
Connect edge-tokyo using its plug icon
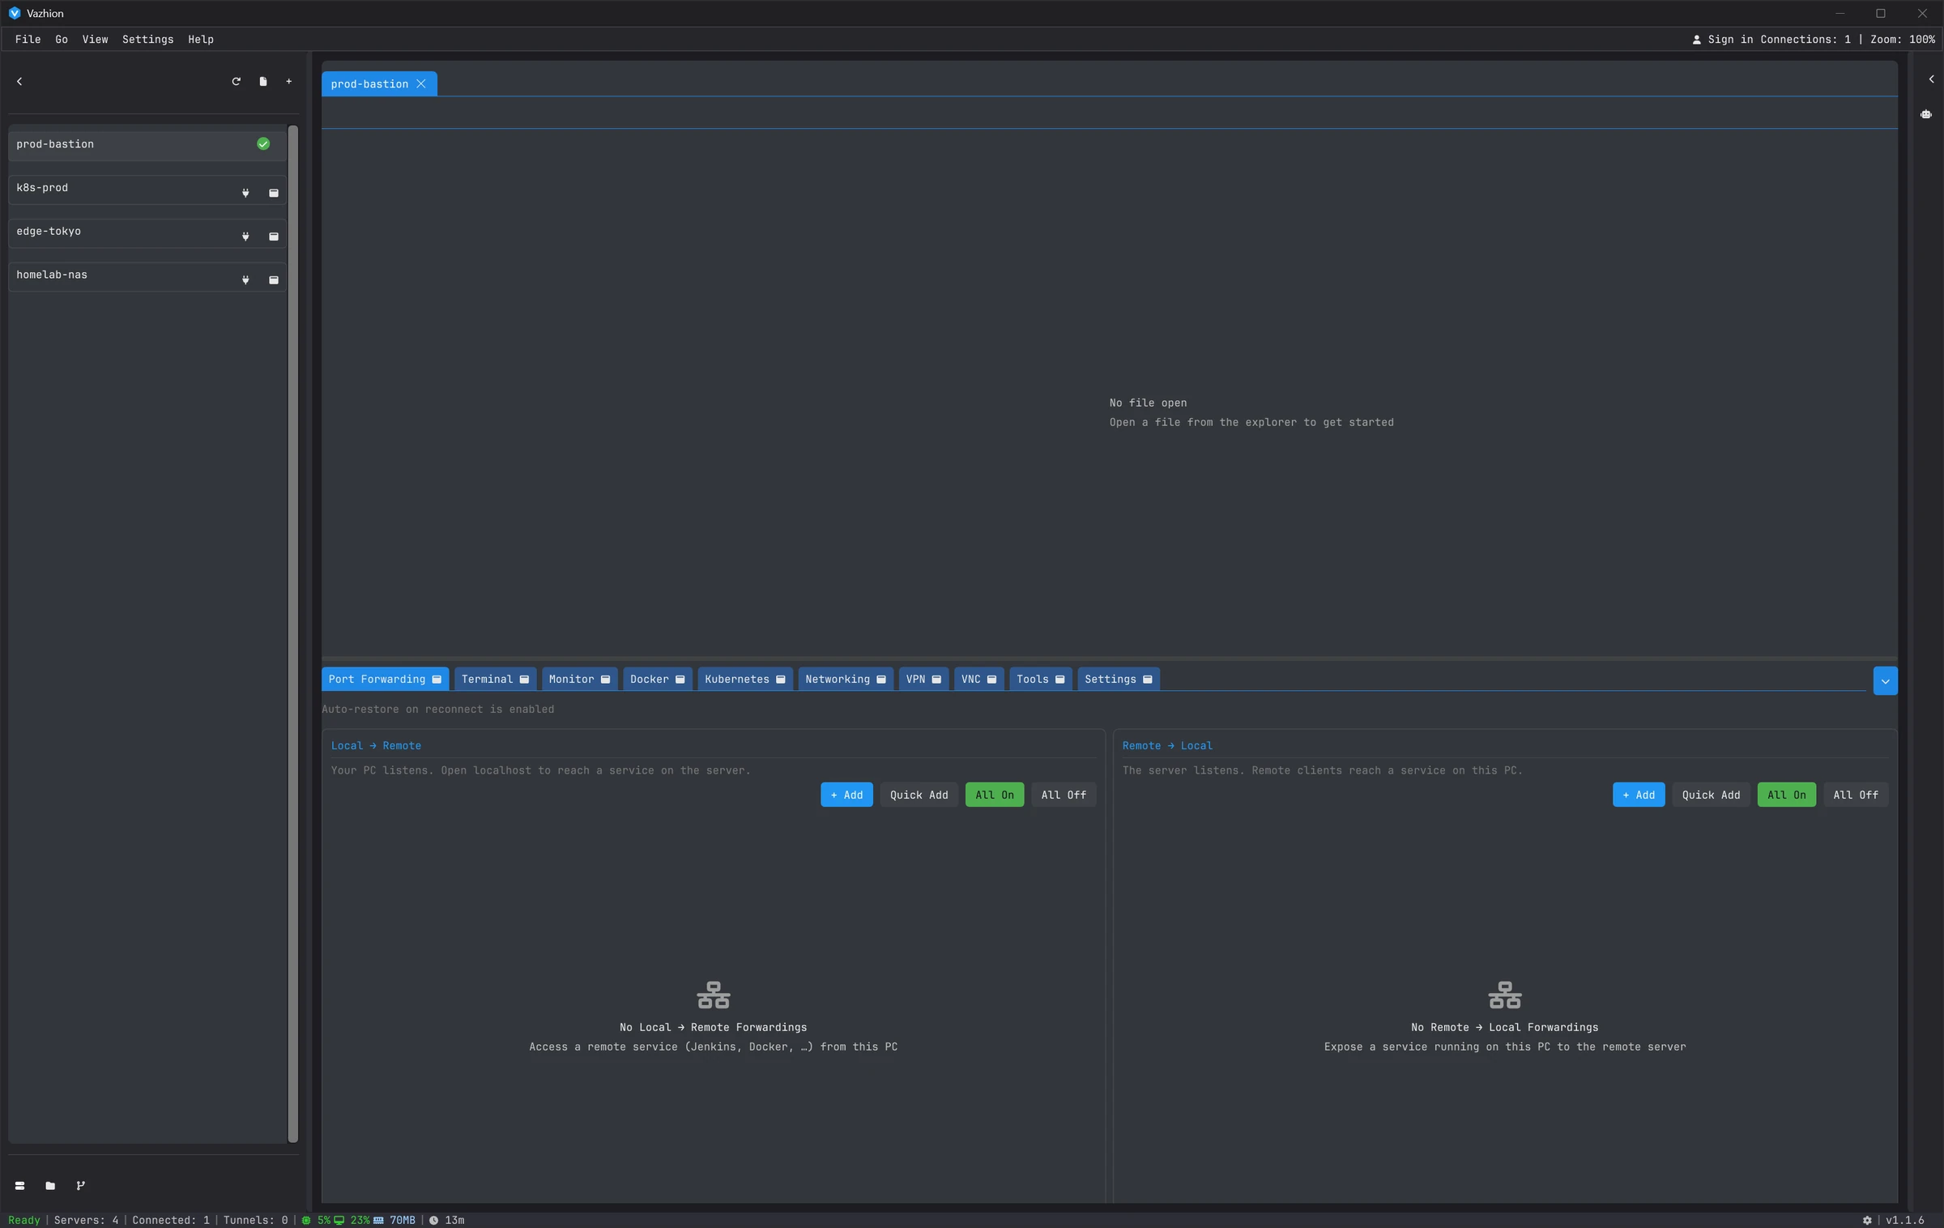tap(245, 237)
